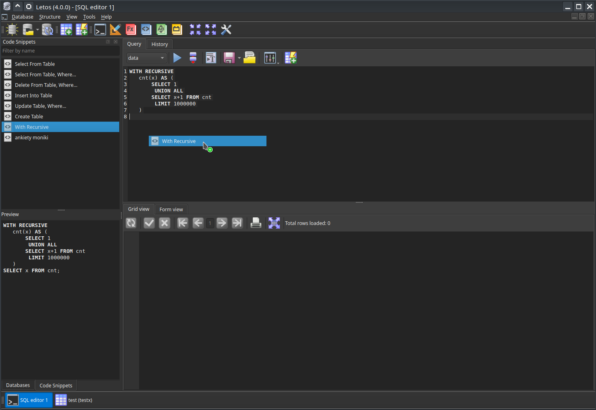Open the SQL function editor (Fx icon)
596x410 pixels.
click(x=131, y=29)
